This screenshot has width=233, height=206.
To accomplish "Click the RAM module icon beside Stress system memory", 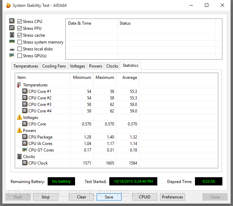I will coord(12,41).
